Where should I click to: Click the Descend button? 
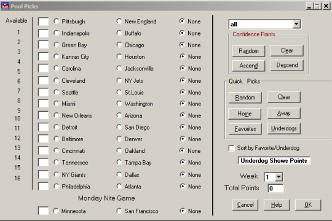pyautogui.click(x=287, y=65)
